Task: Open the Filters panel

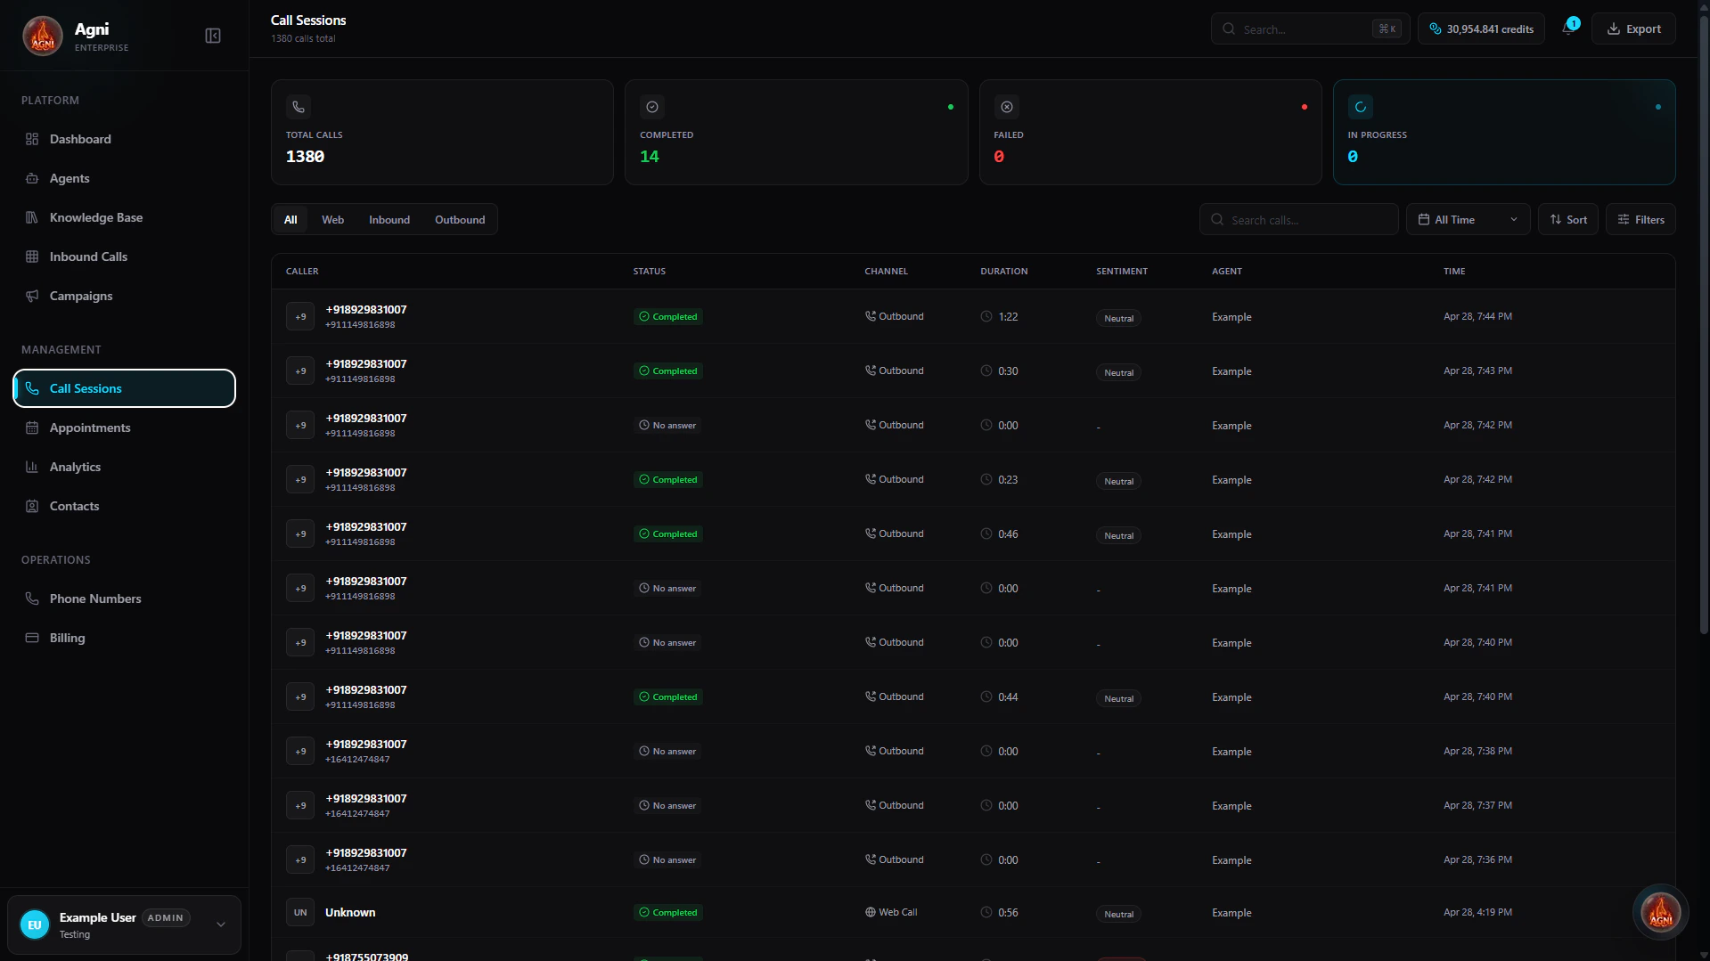Action: pyautogui.click(x=1640, y=219)
